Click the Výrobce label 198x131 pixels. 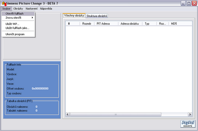coord(12,74)
